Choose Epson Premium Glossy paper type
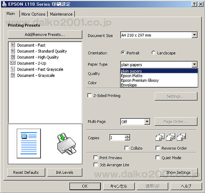The width and height of the screenshot is (205, 193). tap(159, 80)
